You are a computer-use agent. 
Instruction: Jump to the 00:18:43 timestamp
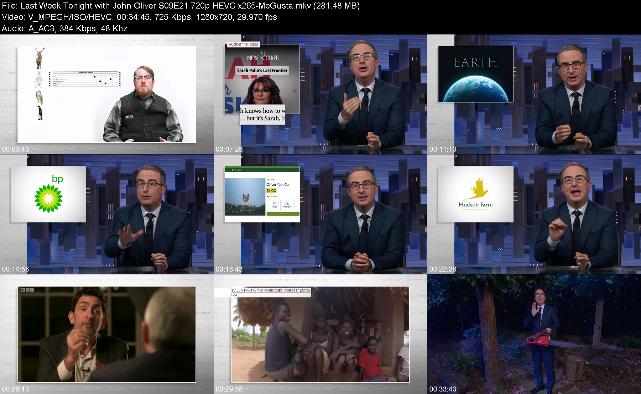click(x=229, y=269)
